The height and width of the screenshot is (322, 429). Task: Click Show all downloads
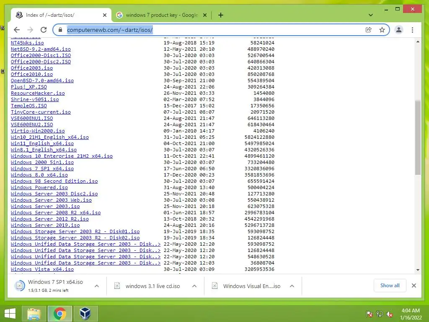(x=390, y=286)
